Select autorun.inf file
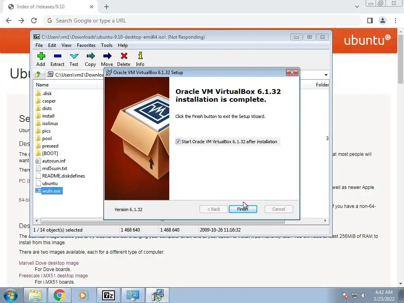The height and width of the screenshot is (303, 404). coord(54,161)
